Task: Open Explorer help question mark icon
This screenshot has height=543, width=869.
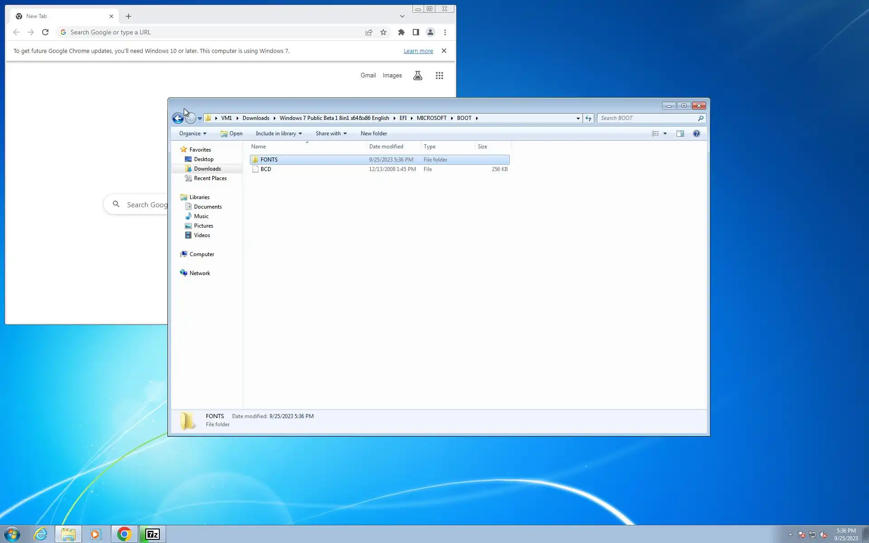Action: 696,133
